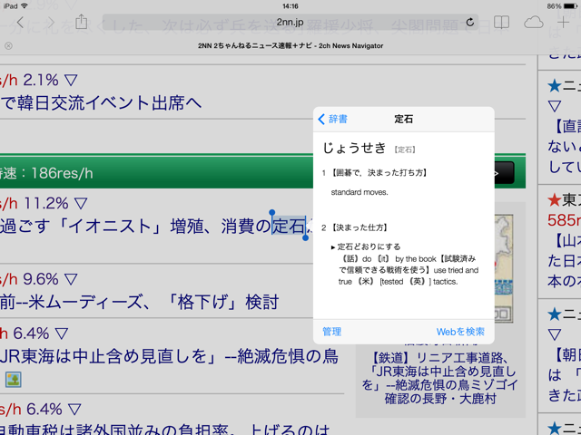Tap the Wi-Fi icon in status bar
This screenshot has height=435, width=581.
coord(25,6)
